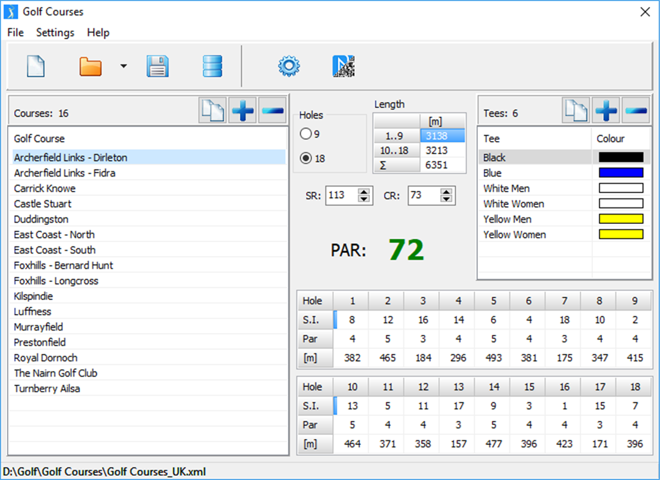Select the Yellow Men tee row
Image resolution: width=660 pixels, height=480 pixels.
[506, 219]
